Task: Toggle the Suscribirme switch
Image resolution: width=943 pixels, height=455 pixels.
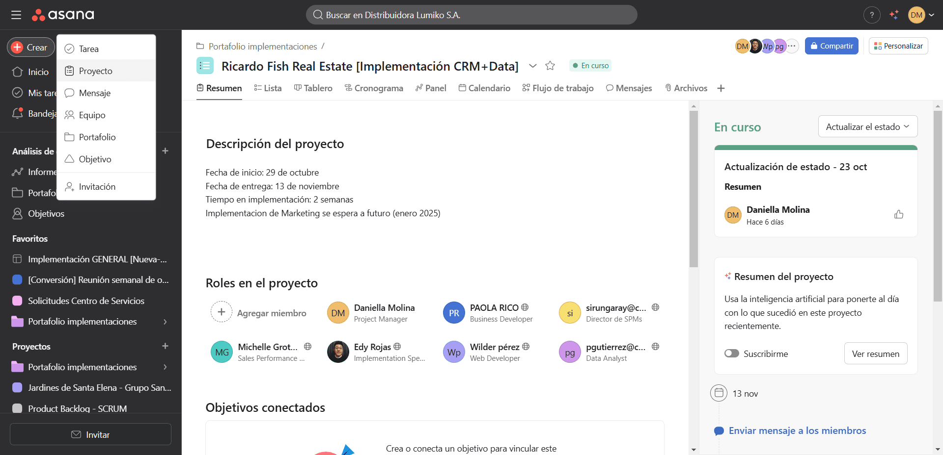Action: click(732, 354)
